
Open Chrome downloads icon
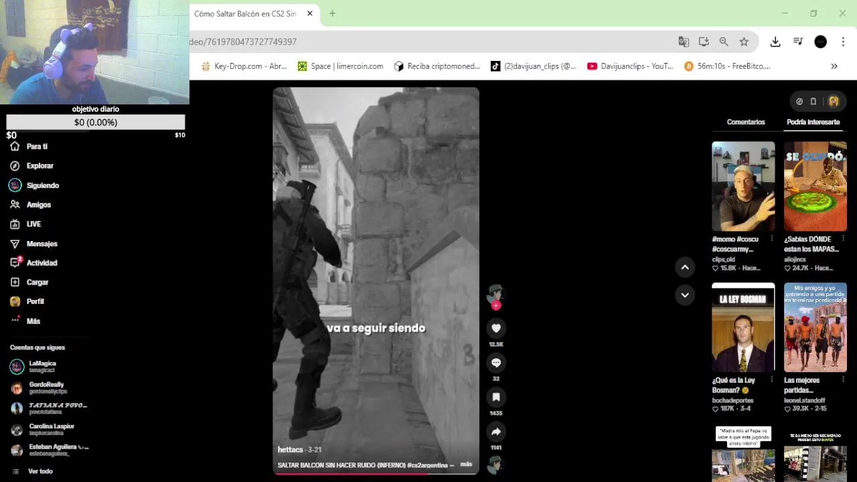tap(775, 42)
